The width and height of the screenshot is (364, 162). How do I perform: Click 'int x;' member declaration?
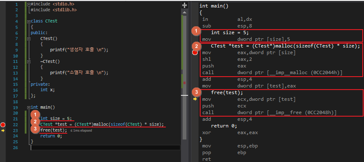pos(48,90)
